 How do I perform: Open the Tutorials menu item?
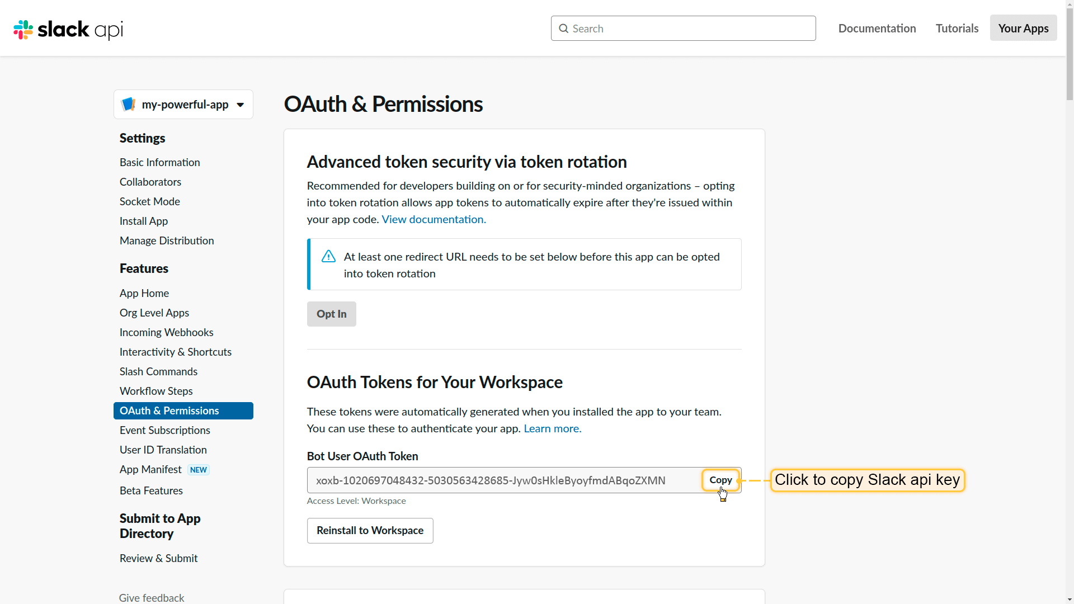(x=957, y=28)
